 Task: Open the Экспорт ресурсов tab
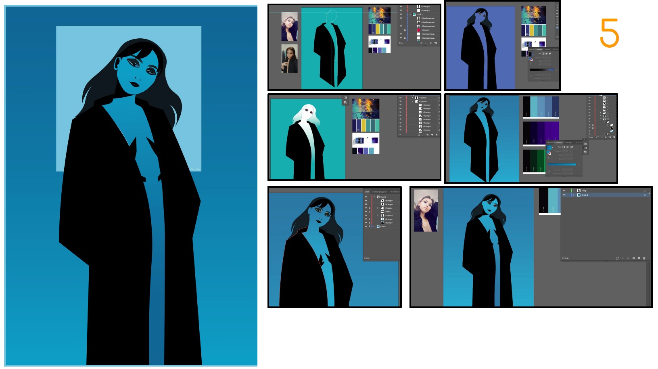tap(379, 192)
